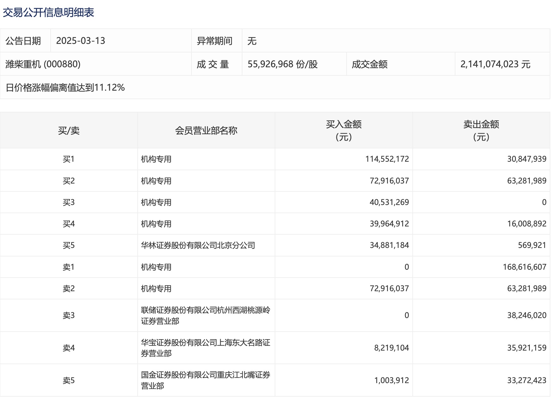557x403 pixels.
Task: Select the 成交金额 label
Action: coord(370,64)
